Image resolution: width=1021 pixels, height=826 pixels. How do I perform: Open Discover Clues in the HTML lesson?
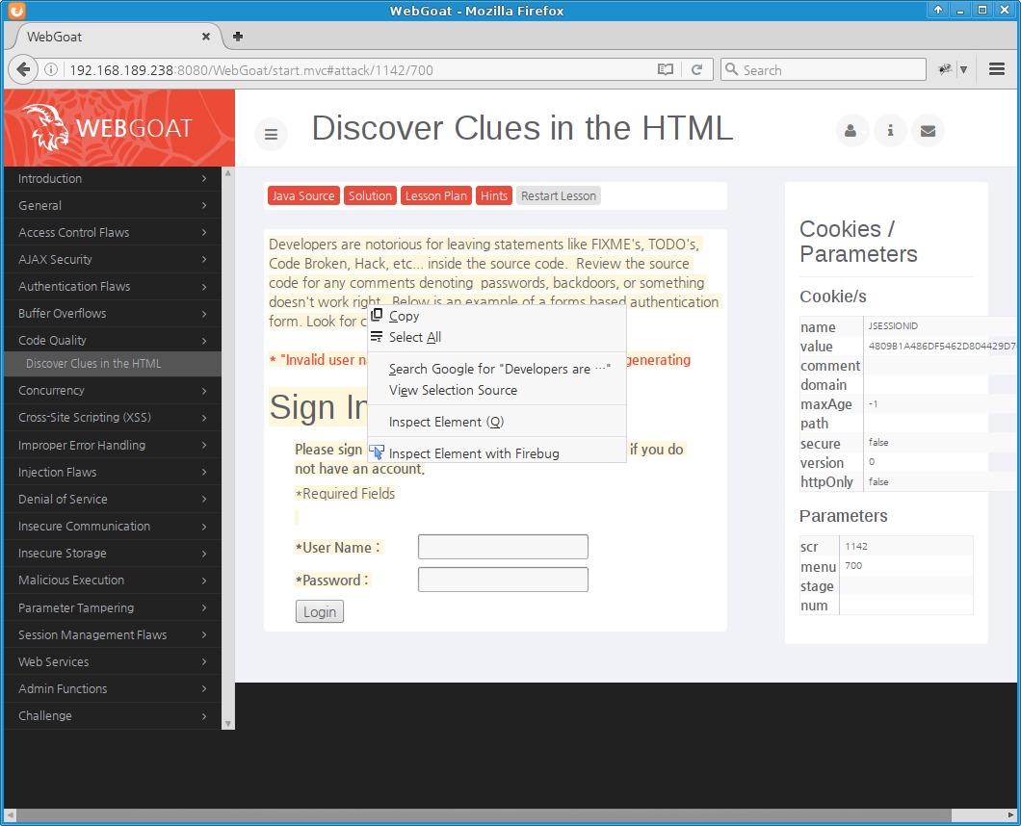click(x=113, y=363)
